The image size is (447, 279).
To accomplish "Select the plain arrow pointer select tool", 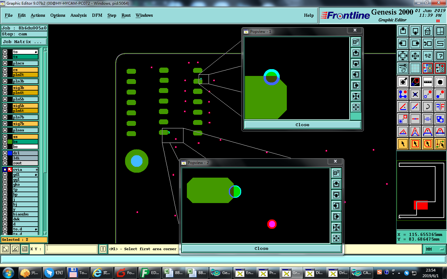I will tap(403, 144).
